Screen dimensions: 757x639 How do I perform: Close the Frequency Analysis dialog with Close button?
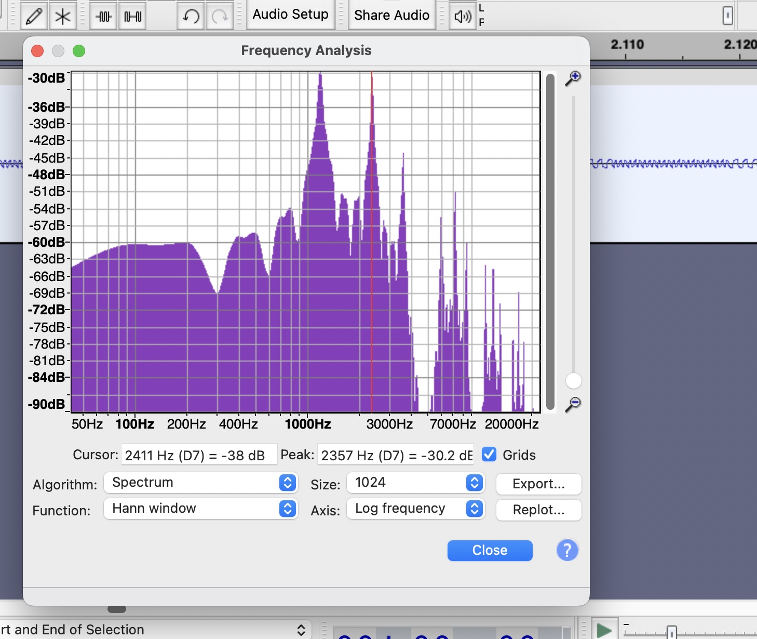coord(490,550)
